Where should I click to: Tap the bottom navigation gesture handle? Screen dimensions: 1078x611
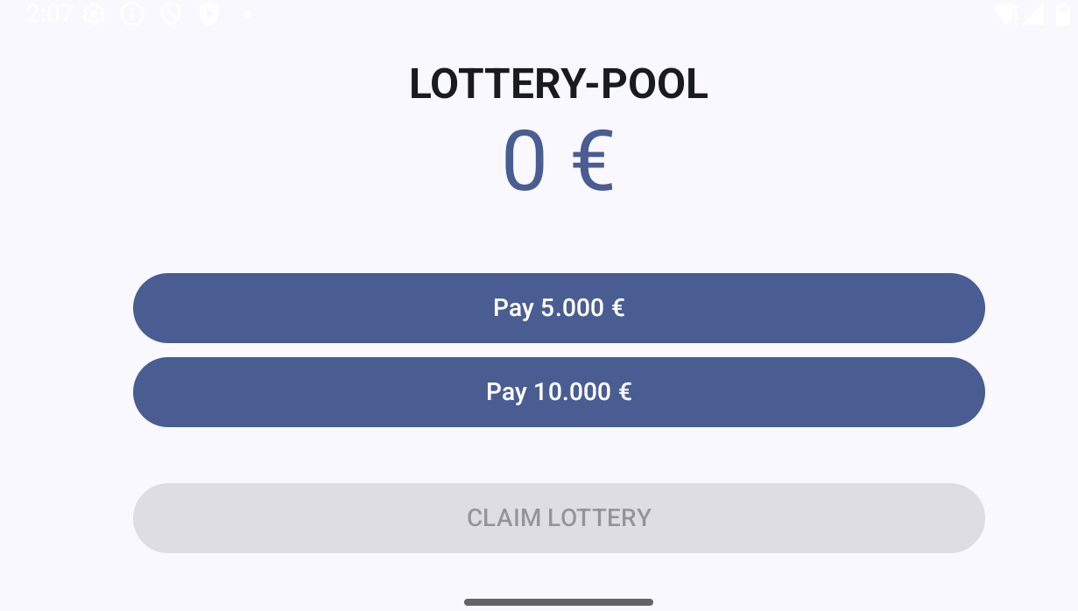(x=559, y=602)
